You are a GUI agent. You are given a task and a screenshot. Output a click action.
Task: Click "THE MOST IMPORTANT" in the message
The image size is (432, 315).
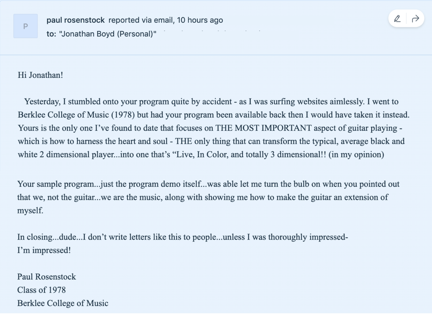pos(263,128)
